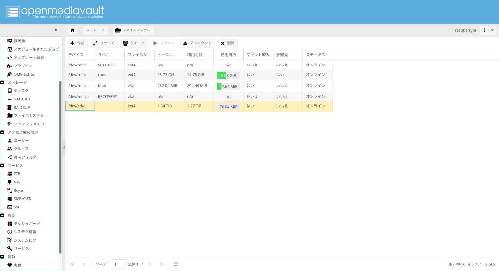This screenshot has height=271, width=499.
Task: Click the page number input field
Action: click(118, 264)
